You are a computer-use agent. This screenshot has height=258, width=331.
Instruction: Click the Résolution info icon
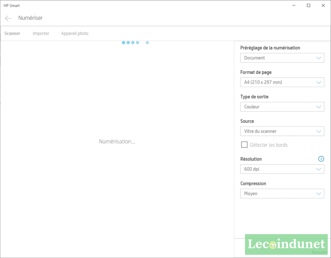point(321,159)
